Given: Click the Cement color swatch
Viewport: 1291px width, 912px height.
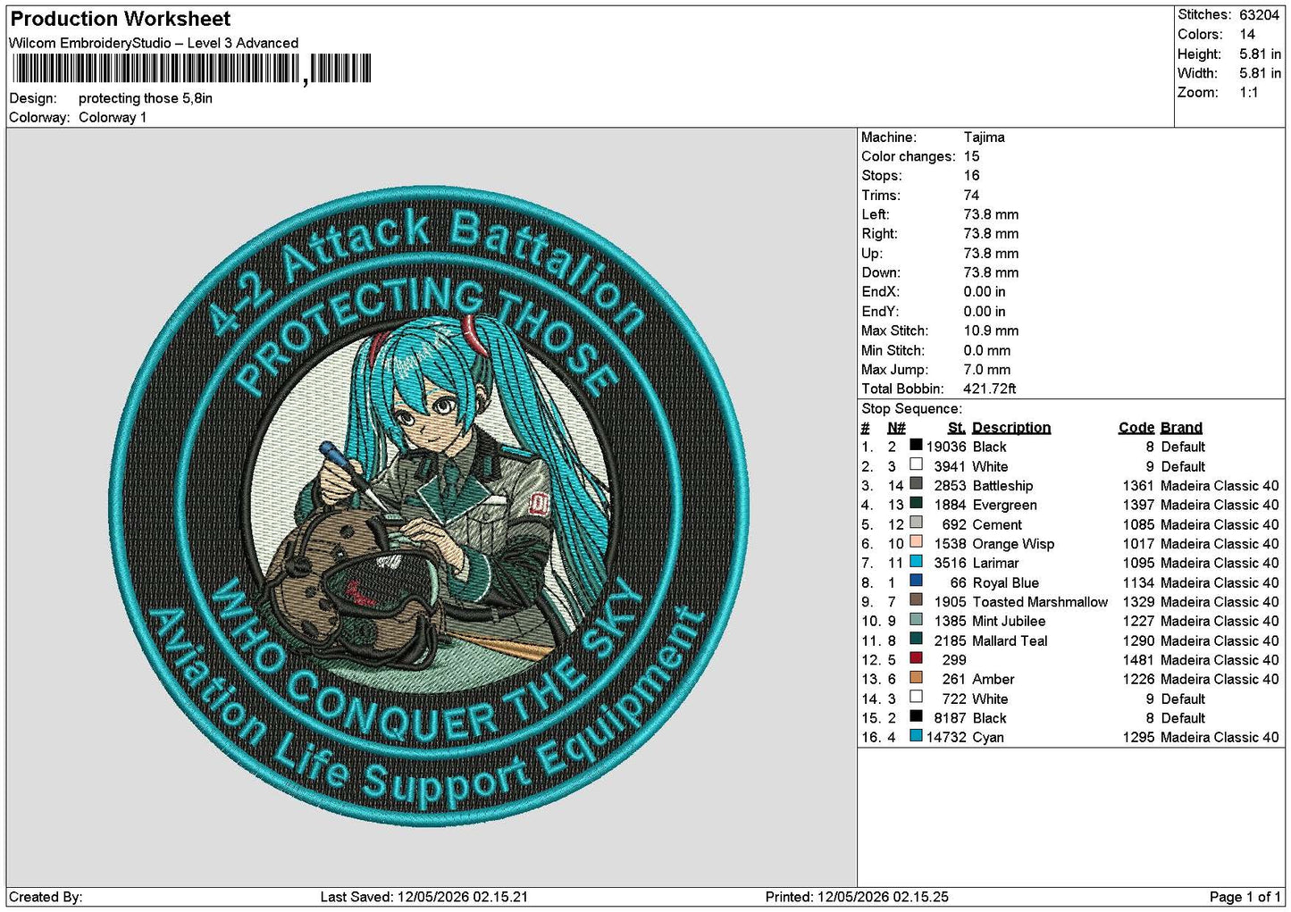Looking at the screenshot, I should click(916, 523).
